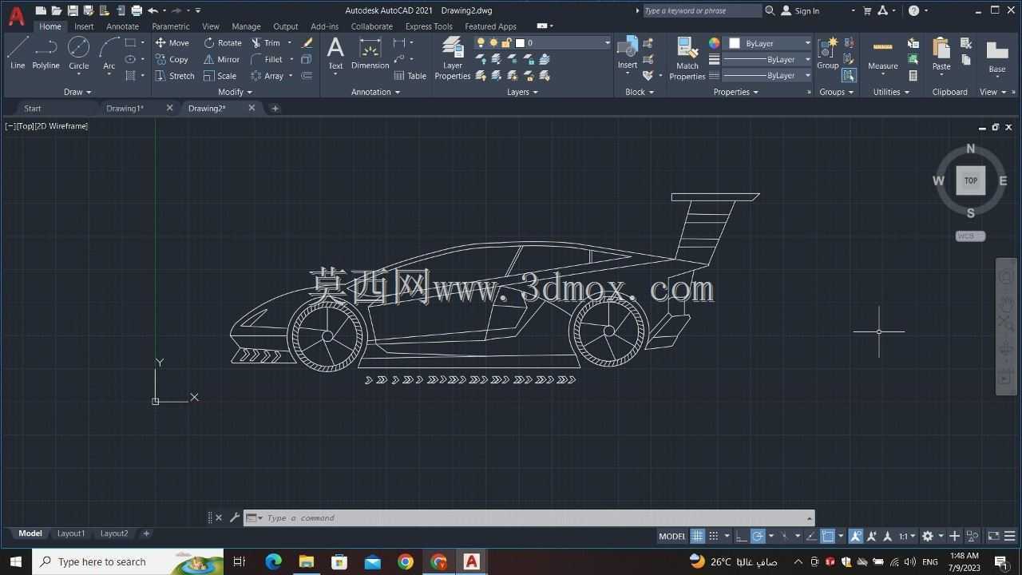
Task: Activate the Move command
Action: coord(172,42)
